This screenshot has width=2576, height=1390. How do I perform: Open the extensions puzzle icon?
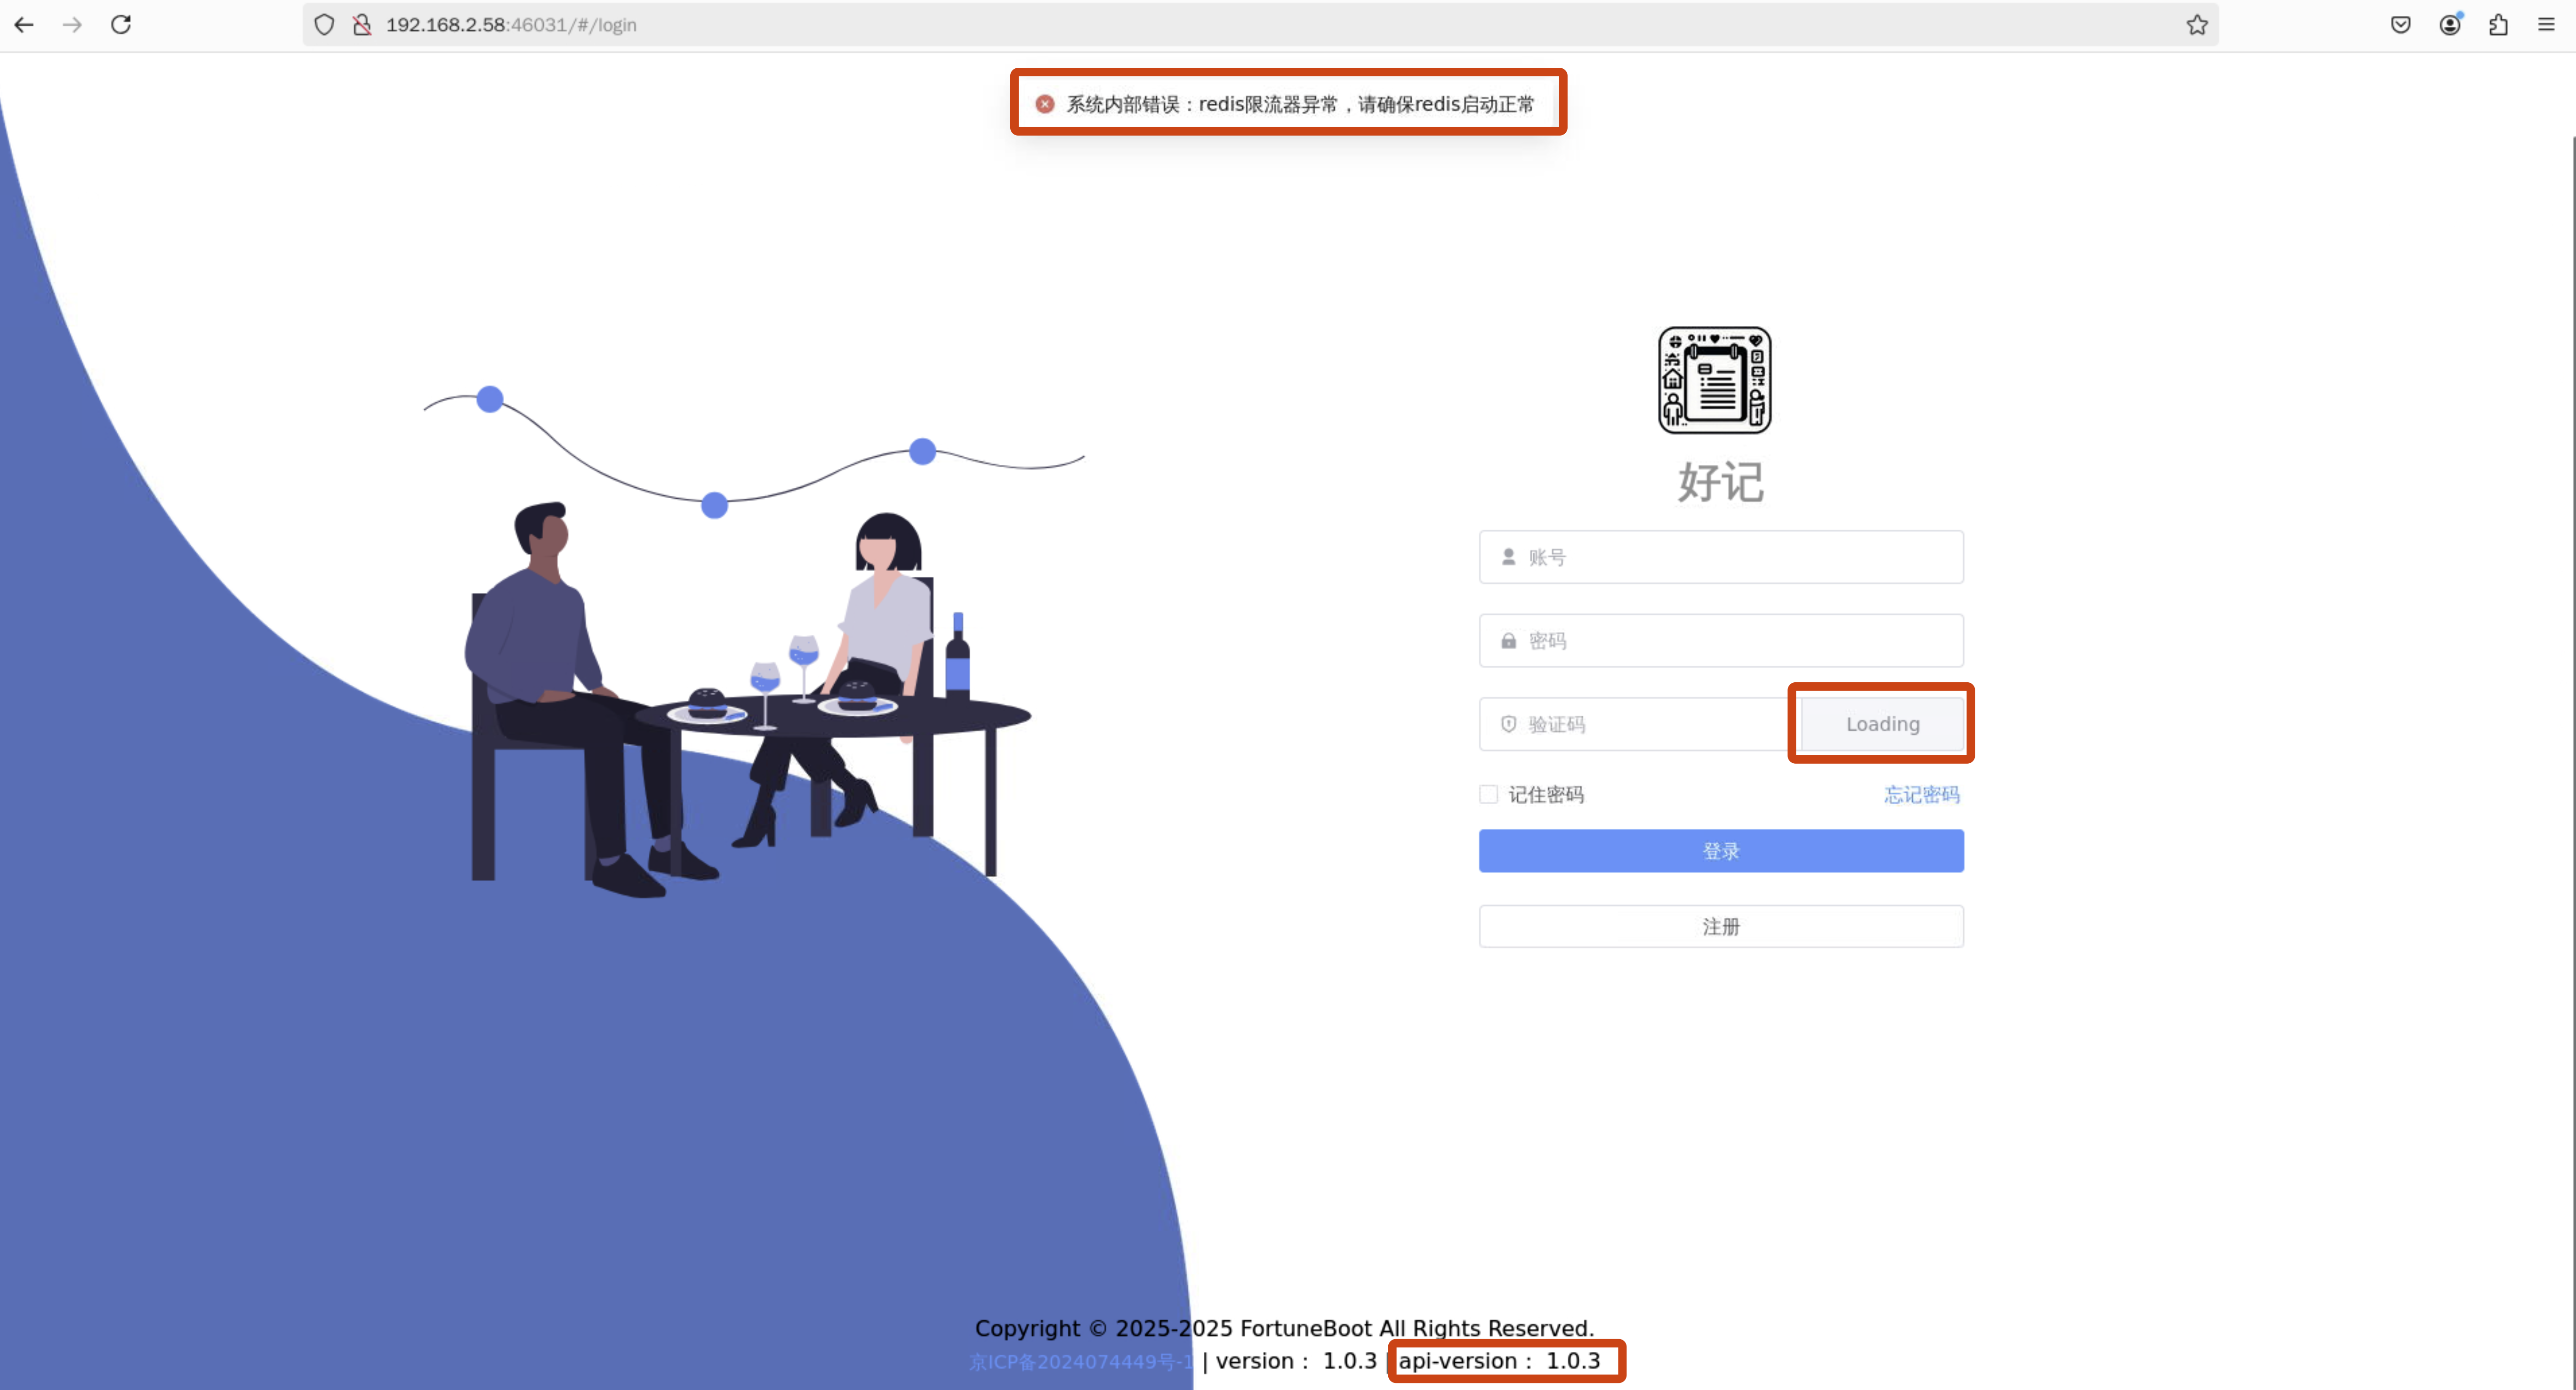point(2498,25)
